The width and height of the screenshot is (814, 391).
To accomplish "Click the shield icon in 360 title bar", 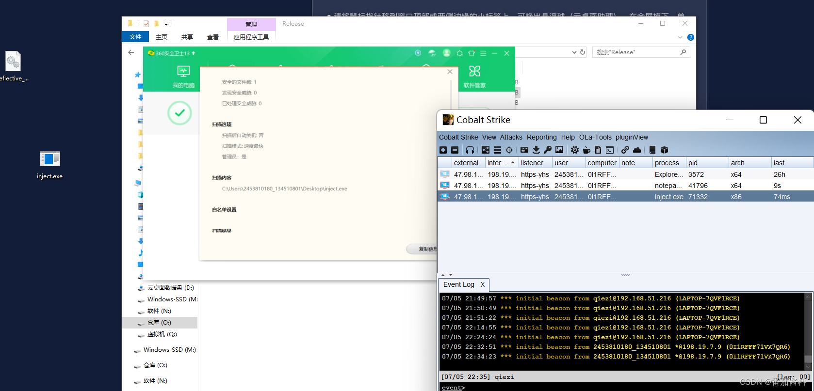I will click(x=418, y=53).
